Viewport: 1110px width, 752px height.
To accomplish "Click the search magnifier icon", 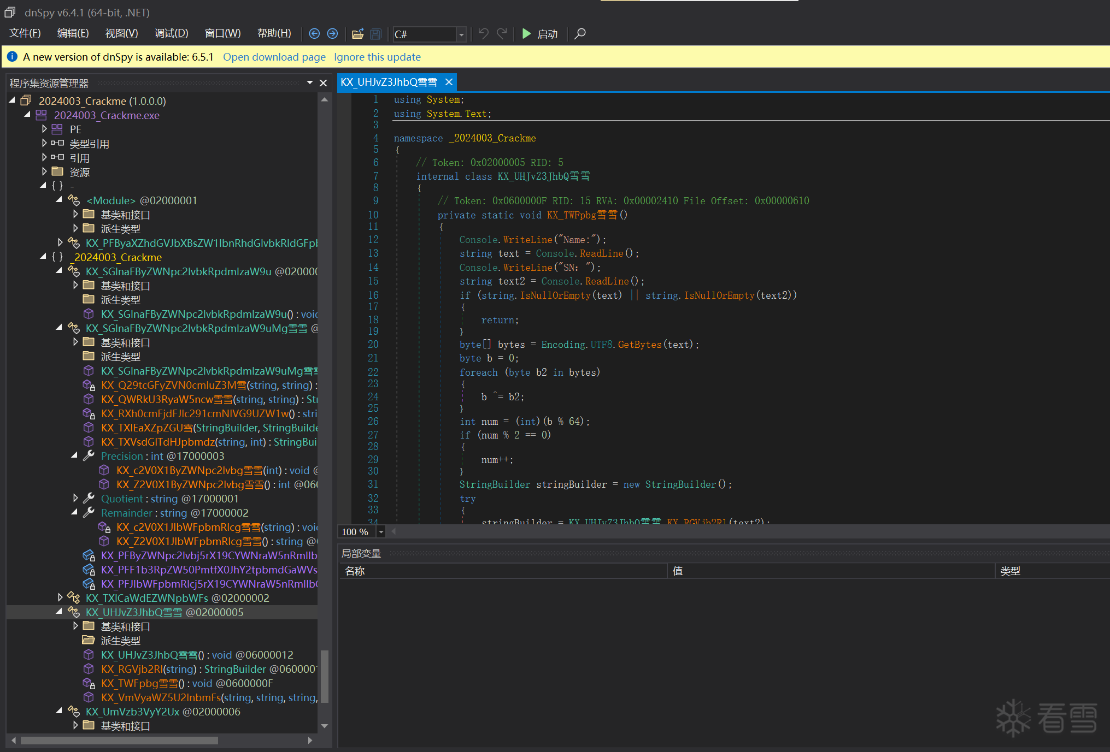I will (580, 34).
